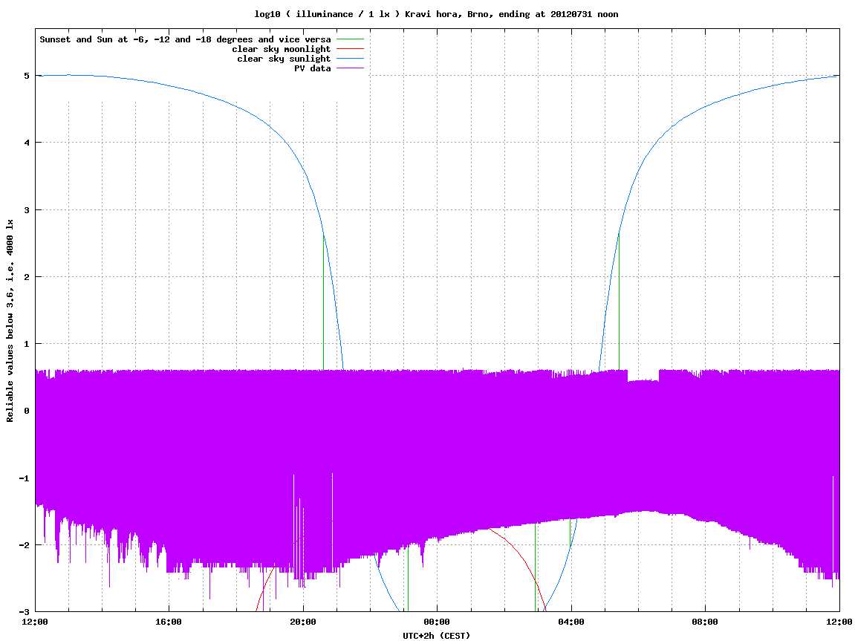Click the purple PV data legend line sample
855x641 pixels.
[350, 68]
